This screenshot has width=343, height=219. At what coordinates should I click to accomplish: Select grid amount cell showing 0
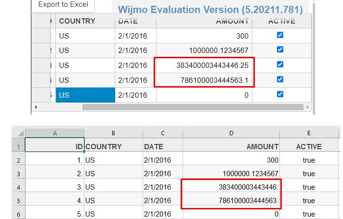[x=204, y=95]
